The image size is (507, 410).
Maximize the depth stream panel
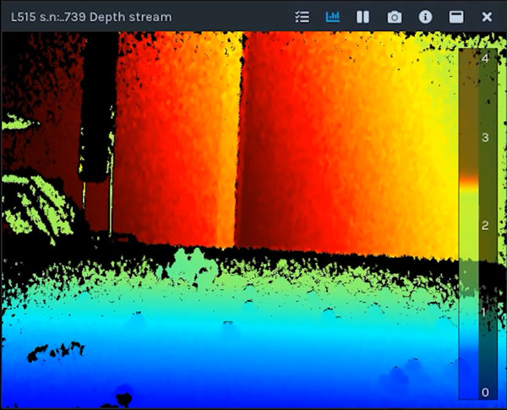point(455,17)
